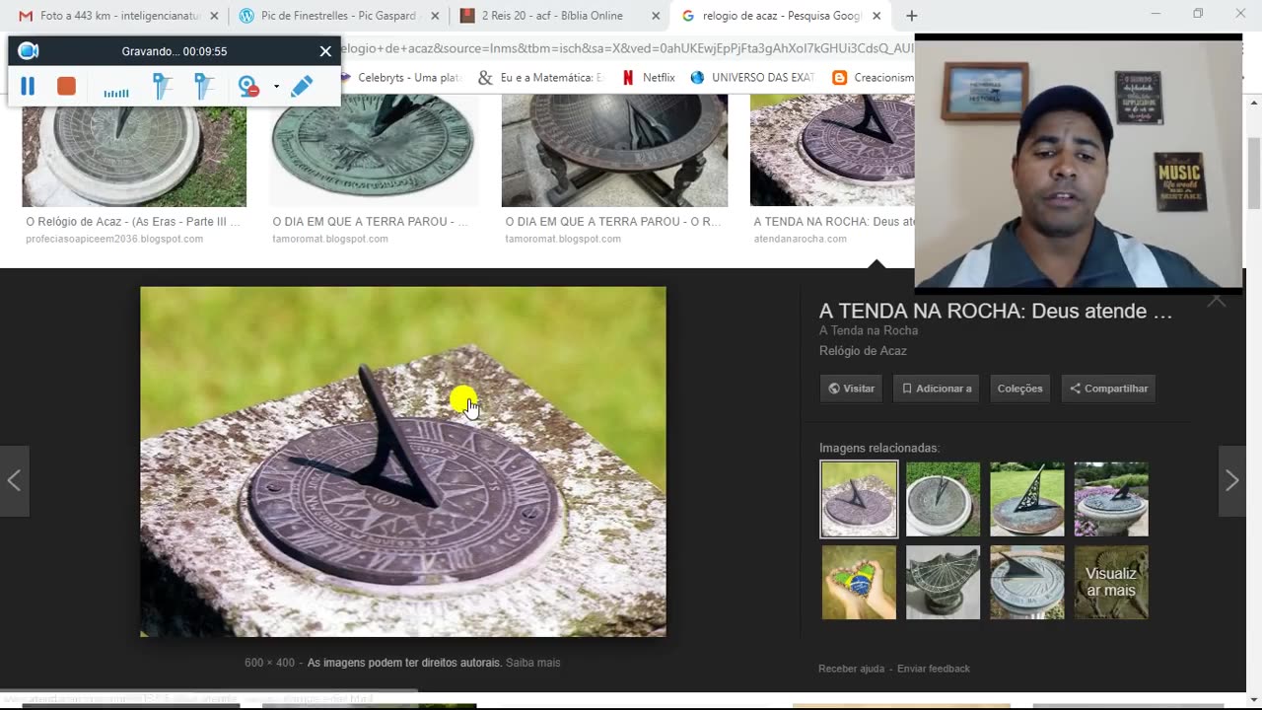Select the green bronze sundial thumbnail from tamoromat
This screenshot has height=710, width=1262.
point(375,150)
